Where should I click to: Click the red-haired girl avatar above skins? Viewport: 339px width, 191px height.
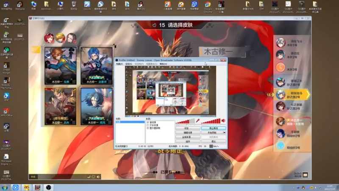(x=49, y=38)
